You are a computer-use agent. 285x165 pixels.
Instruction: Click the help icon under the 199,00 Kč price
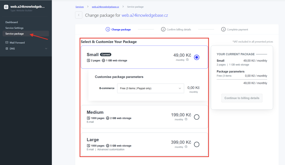point(186,119)
